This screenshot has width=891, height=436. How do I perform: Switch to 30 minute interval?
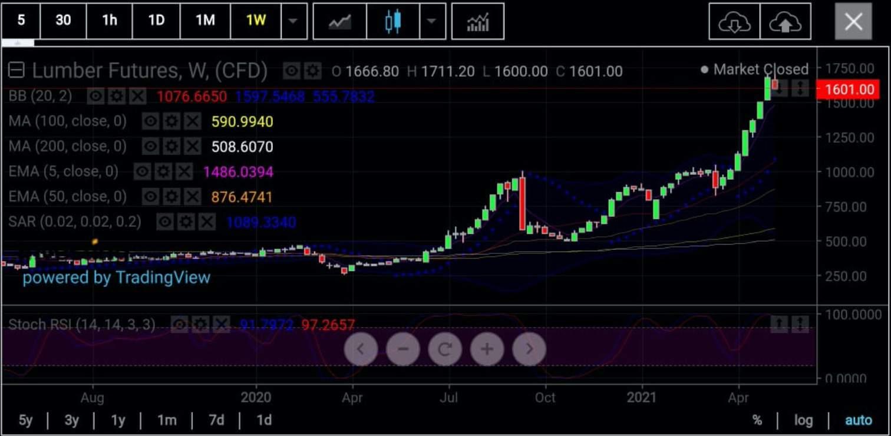(x=63, y=21)
